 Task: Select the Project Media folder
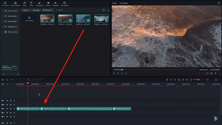pos(11,11)
